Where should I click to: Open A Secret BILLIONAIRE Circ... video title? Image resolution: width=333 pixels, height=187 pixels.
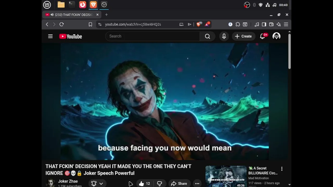[263, 171]
